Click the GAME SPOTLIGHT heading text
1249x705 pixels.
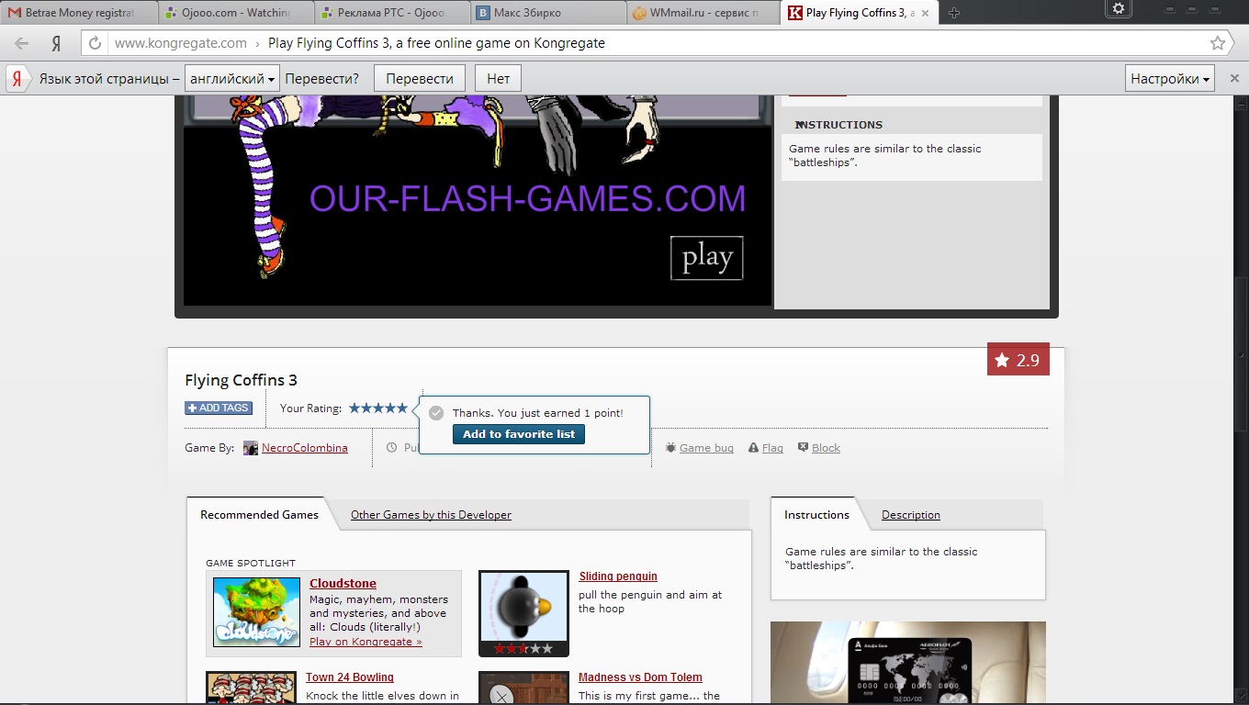click(x=251, y=563)
